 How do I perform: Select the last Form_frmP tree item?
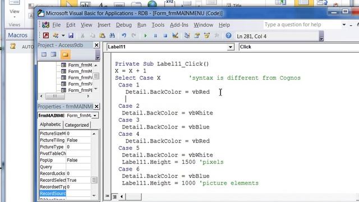click(x=76, y=90)
